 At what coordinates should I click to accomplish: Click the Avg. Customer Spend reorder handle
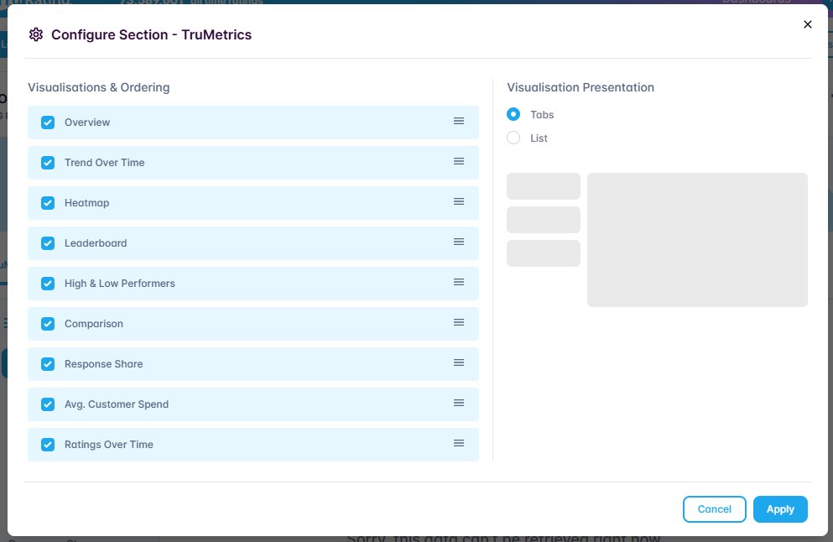[459, 404]
